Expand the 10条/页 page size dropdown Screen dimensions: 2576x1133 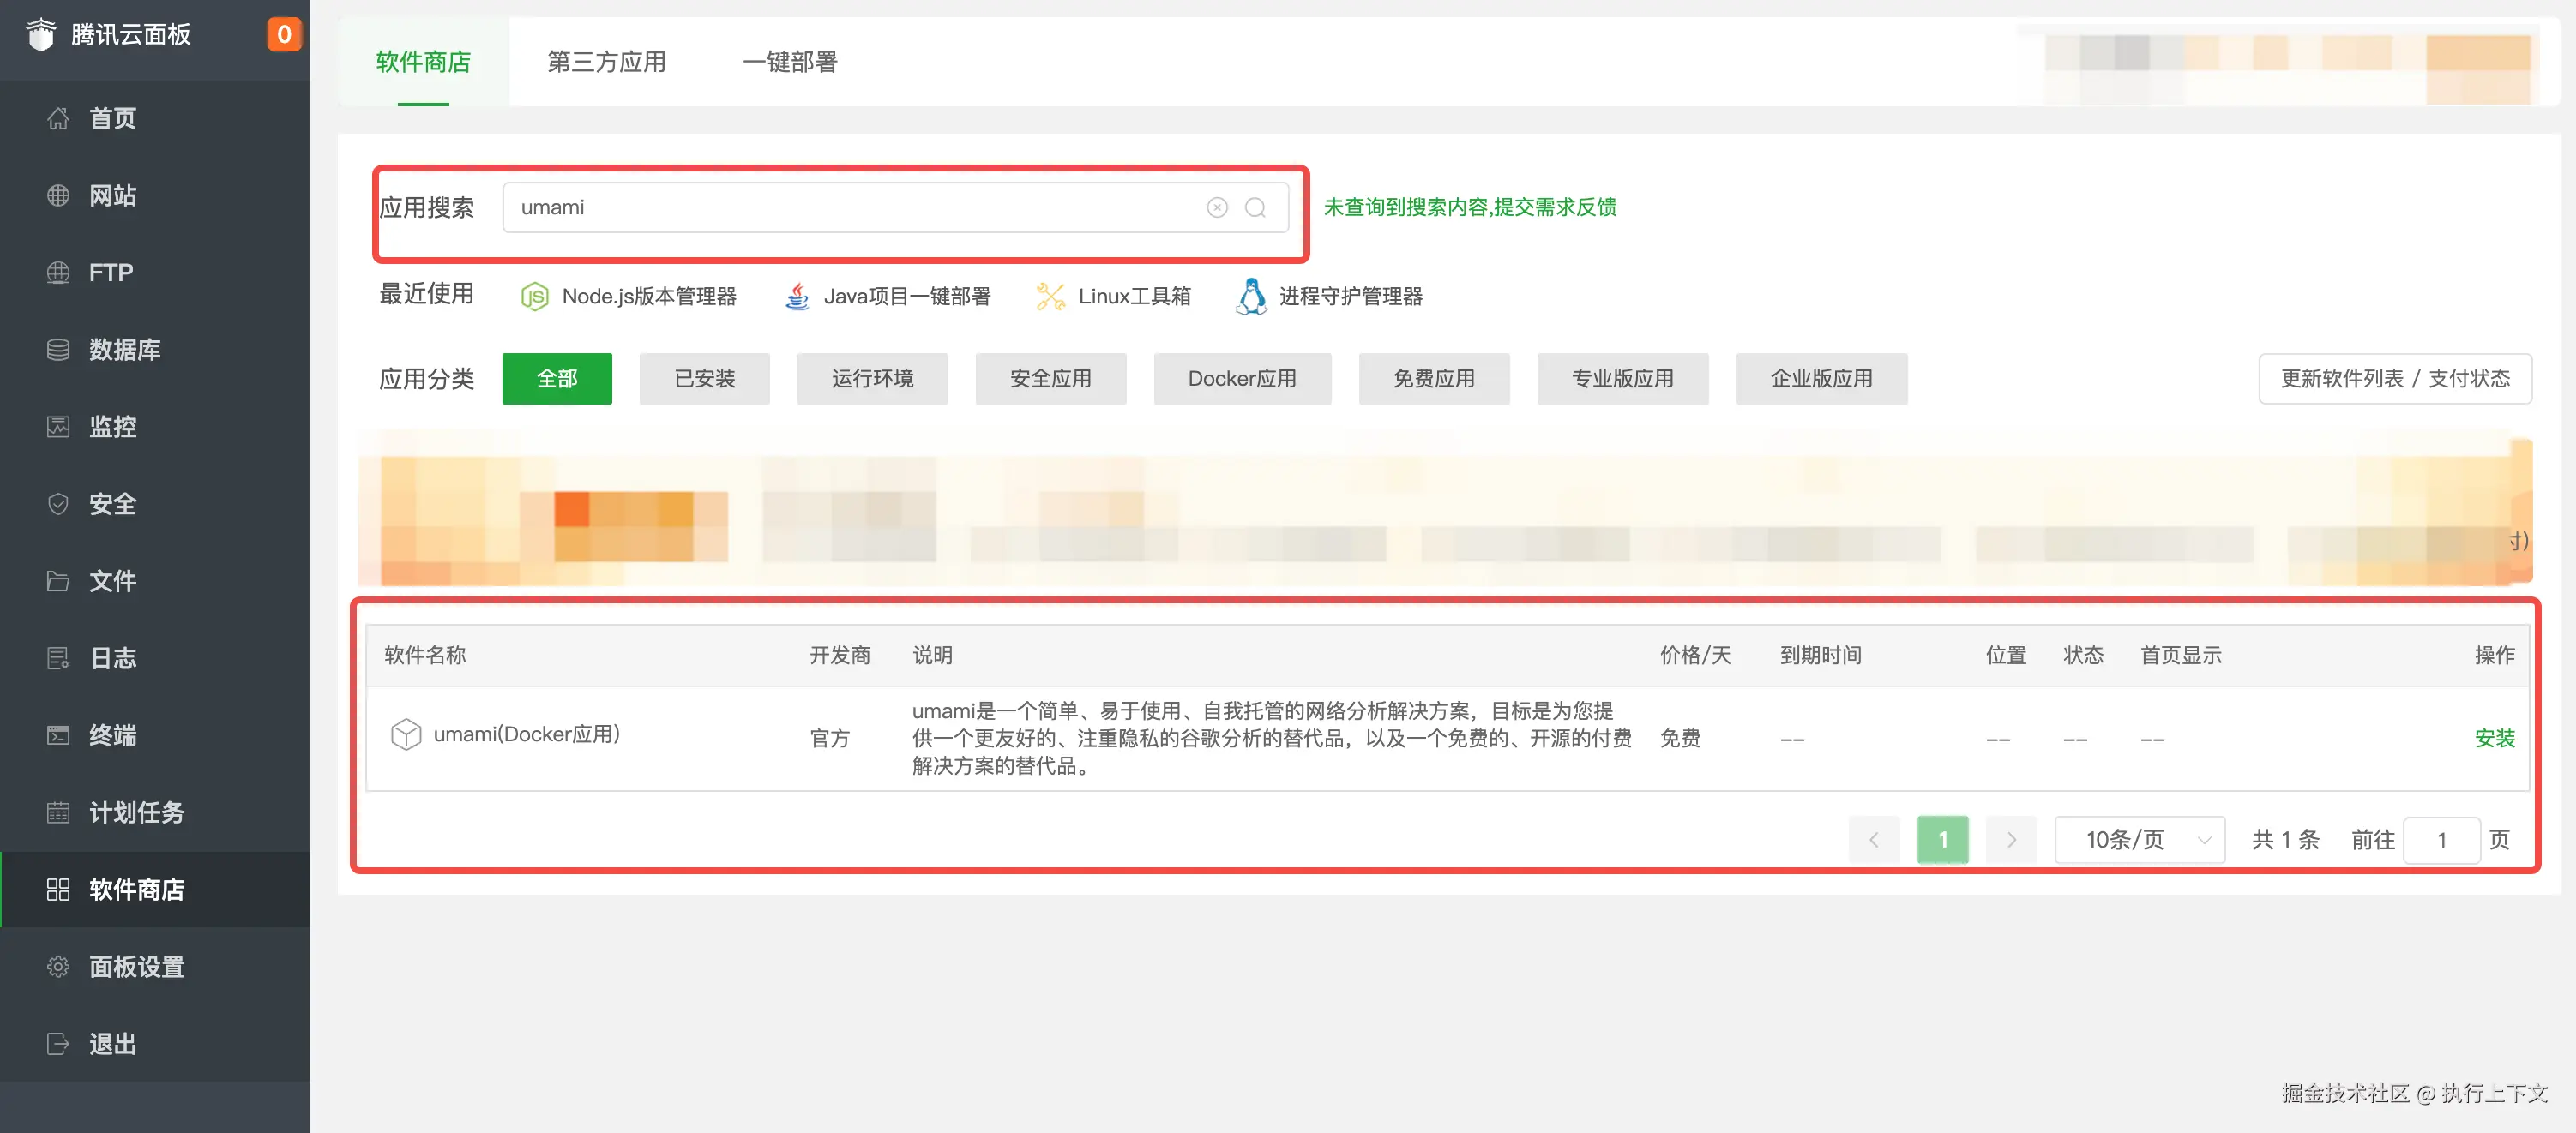pyautogui.click(x=2139, y=840)
